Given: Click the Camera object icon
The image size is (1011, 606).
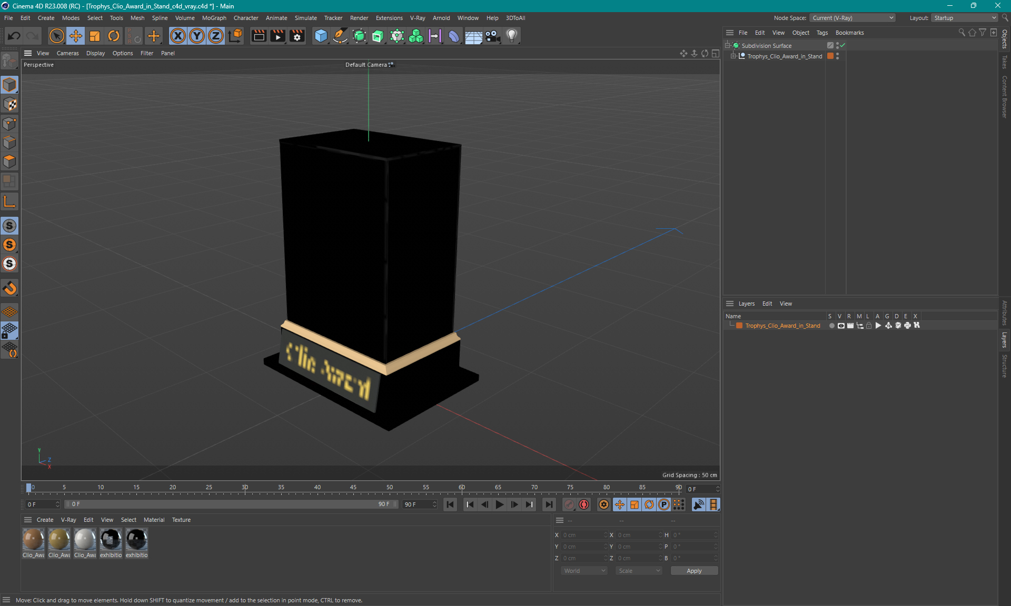Looking at the screenshot, I should pos(493,36).
